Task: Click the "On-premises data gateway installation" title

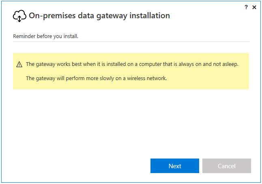Action: pos(99,16)
